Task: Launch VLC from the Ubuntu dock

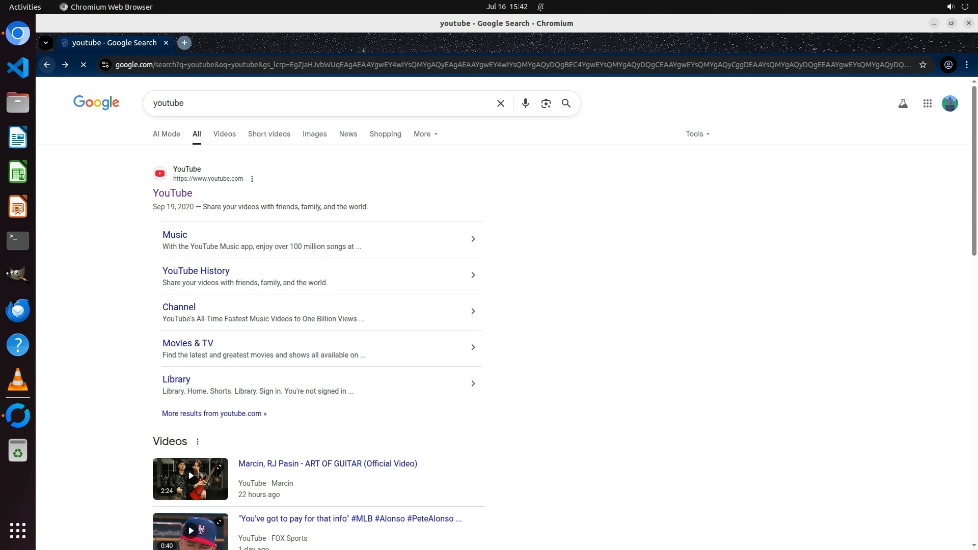Action: [x=17, y=380]
